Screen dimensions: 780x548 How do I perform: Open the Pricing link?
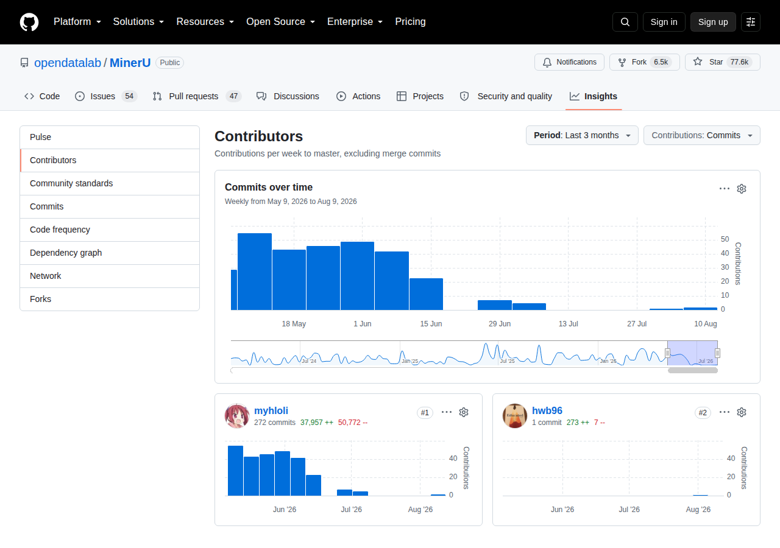pyautogui.click(x=410, y=22)
